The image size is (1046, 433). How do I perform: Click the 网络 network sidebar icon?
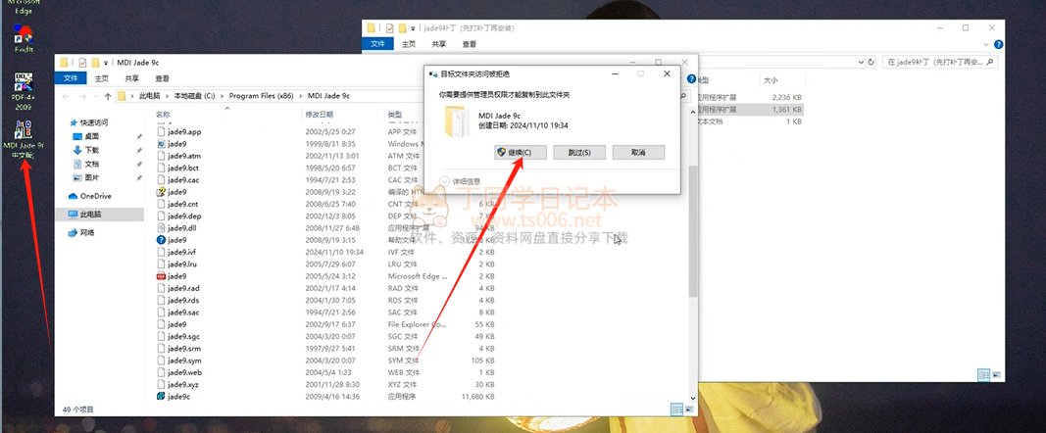[x=87, y=232]
